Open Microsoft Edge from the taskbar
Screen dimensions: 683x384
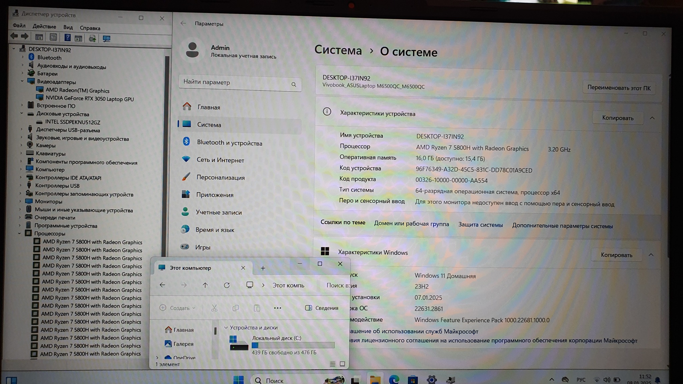pyautogui.click(x=394, y=379)
